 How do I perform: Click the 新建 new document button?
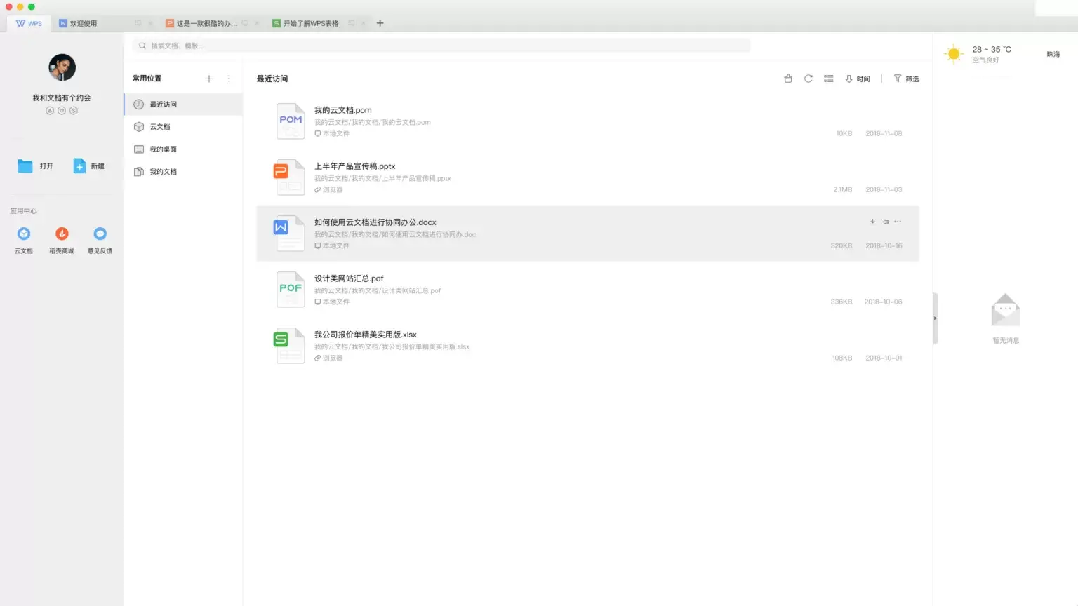coord(88,166)
